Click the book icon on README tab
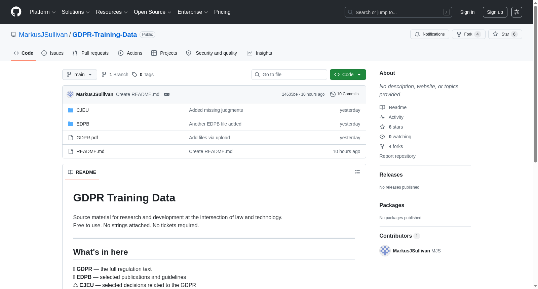 pos(71,172)
